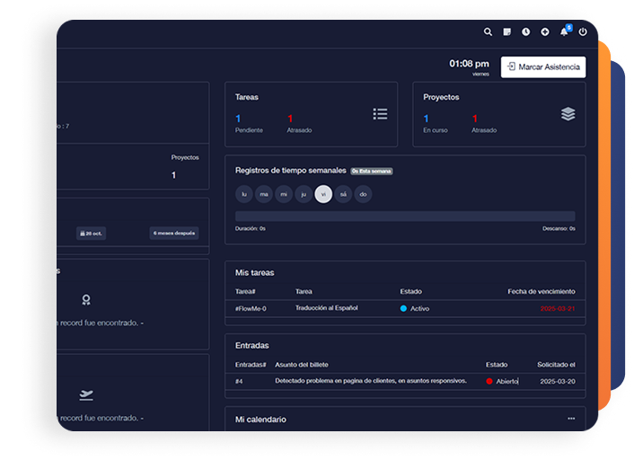634x460 pixels.
Task: Click the power logout icon
Action: [583, 32]
